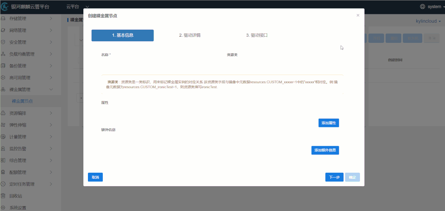445x211 pixels.
Task: Click the backup management icon
Action: (x=3, y=66)
